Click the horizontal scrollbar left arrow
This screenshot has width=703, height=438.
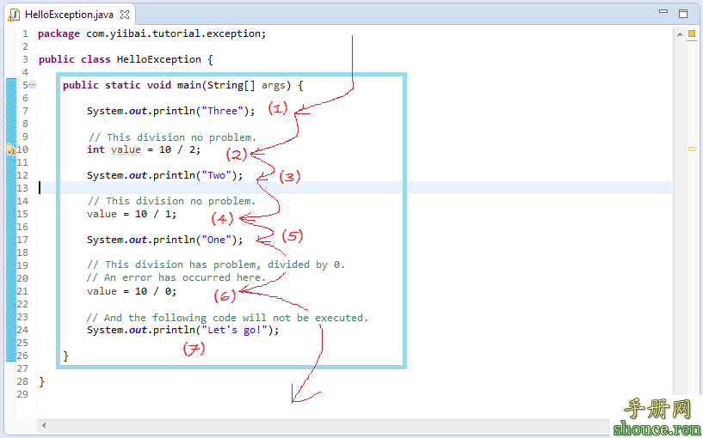click(44, 425)
